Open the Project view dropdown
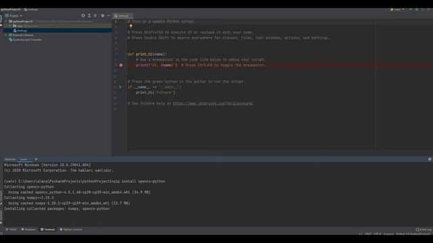This screenshot has height=243, width=433. pyautogui.click(x=14, y=16)
